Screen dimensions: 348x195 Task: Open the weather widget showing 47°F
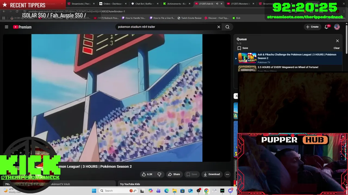pos(12,191)
